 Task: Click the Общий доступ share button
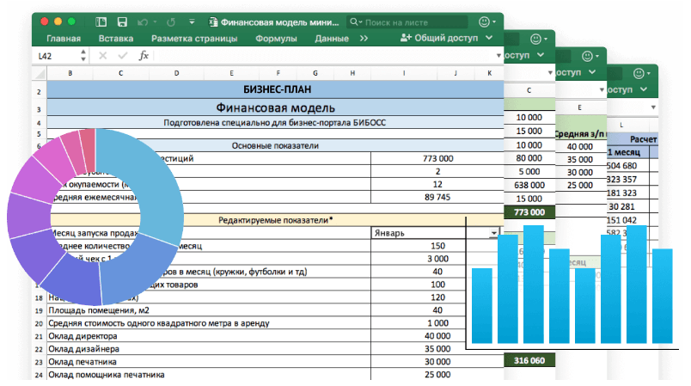(x=439, y=38)
